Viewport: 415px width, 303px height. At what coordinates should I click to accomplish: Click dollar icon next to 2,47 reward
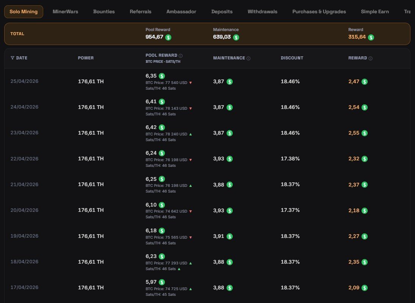[x=365, y=81]
